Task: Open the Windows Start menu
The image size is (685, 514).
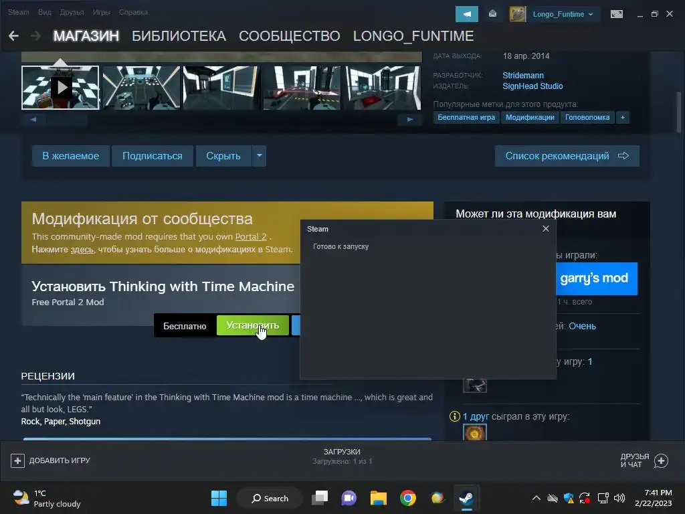Action: point(219,498)
